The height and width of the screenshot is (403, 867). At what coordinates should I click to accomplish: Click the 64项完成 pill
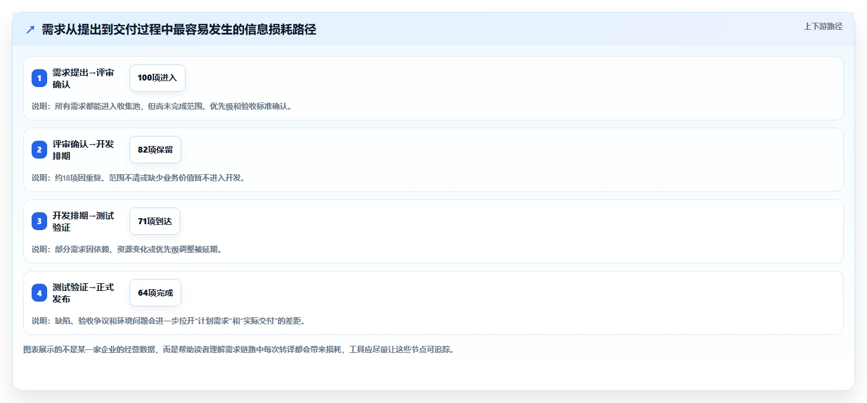point(155,293)
